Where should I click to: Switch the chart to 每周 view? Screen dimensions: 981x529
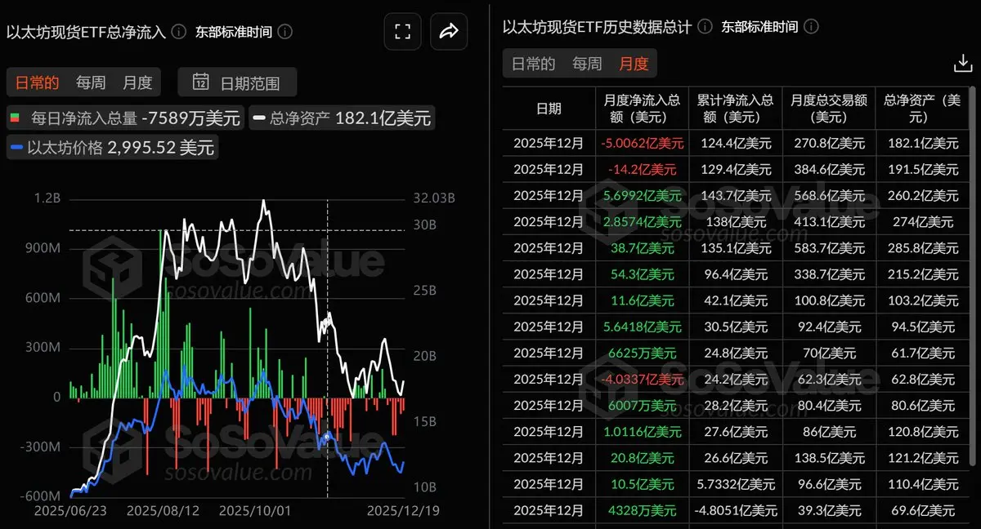(x=91, y=82)
